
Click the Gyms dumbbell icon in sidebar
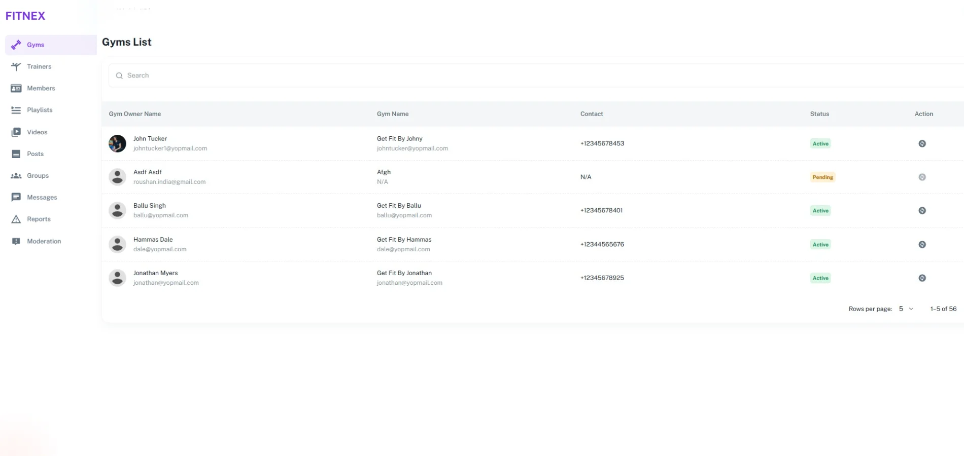point(16,45)
